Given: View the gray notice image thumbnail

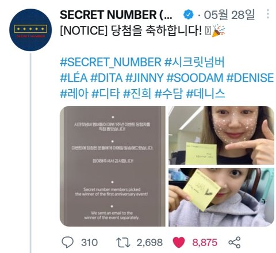Looking at the screenshot, I should (x=113, y=166).
